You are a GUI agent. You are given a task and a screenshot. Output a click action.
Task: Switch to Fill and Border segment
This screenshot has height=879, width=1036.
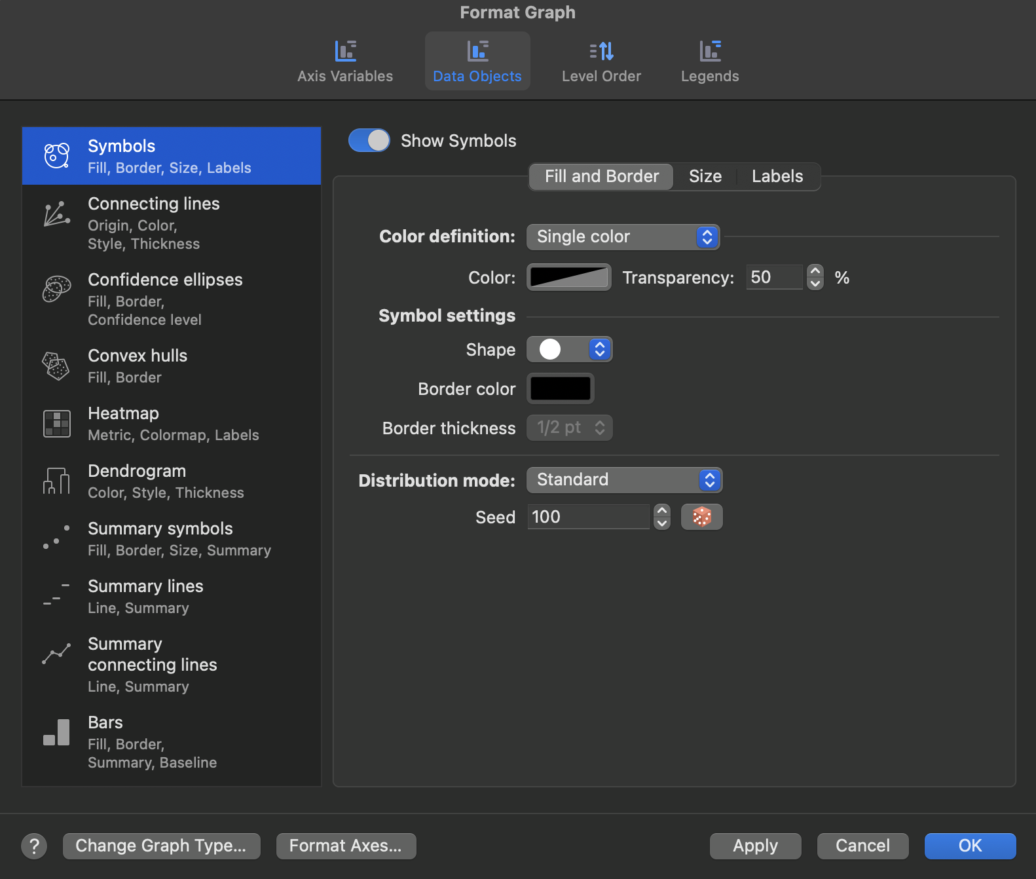pyautogui.click(x=601, y=176)
